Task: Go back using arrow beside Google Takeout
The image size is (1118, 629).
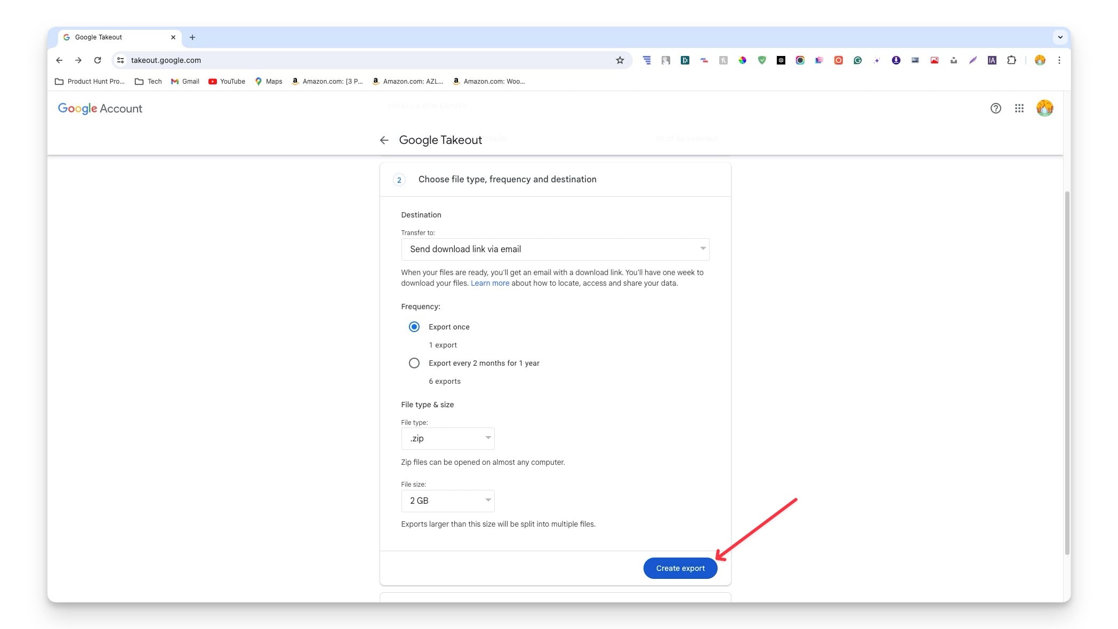Action: click(x=384, y=140)
